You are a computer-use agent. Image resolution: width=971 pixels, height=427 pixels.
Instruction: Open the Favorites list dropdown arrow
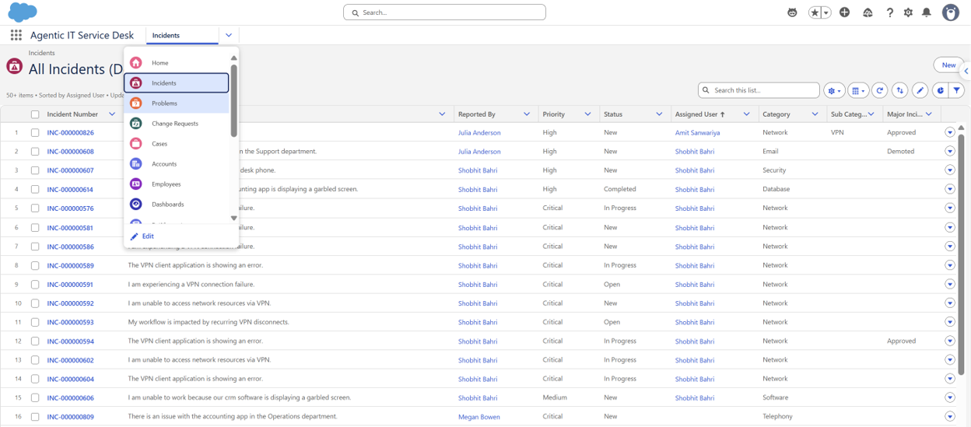(x=826, y=12)
